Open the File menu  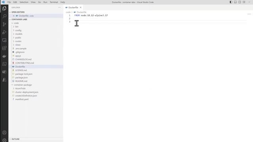pos(9,2)
